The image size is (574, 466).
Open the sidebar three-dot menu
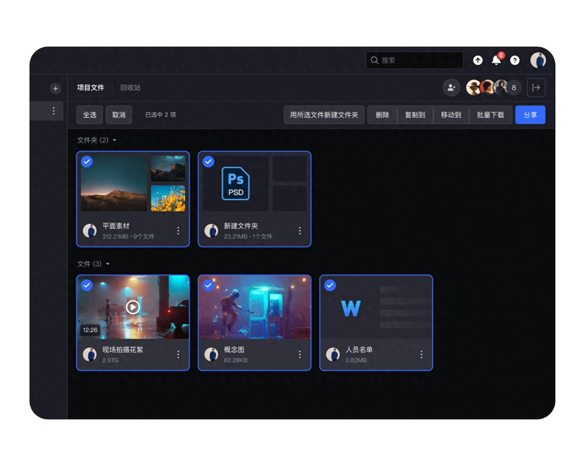click(54, 111)
